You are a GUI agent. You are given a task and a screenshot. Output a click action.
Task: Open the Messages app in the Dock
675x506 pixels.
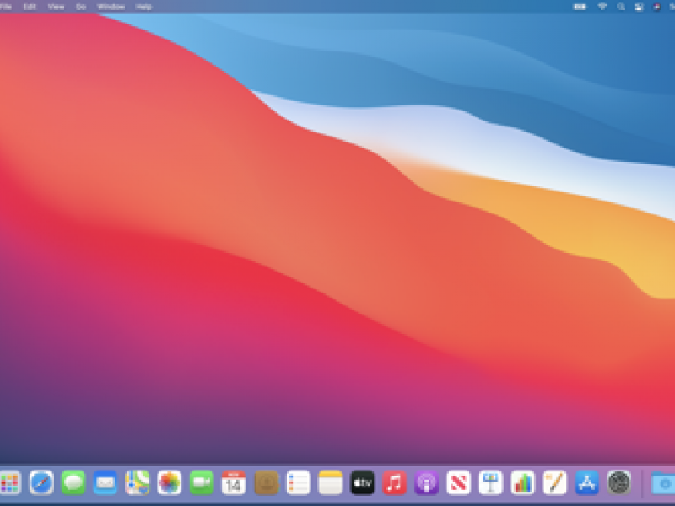(x=73, y=482)
